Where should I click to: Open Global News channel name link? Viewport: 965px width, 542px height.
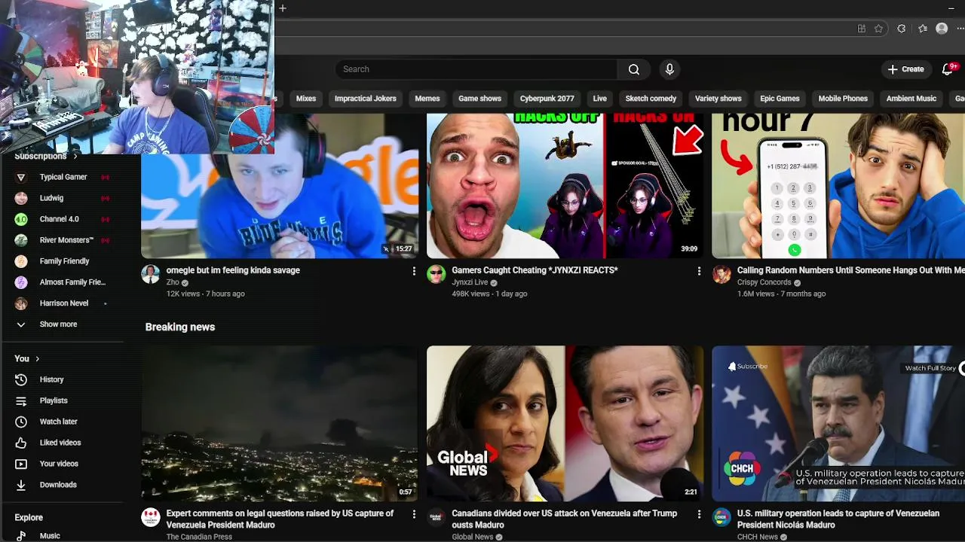point(473,537)
